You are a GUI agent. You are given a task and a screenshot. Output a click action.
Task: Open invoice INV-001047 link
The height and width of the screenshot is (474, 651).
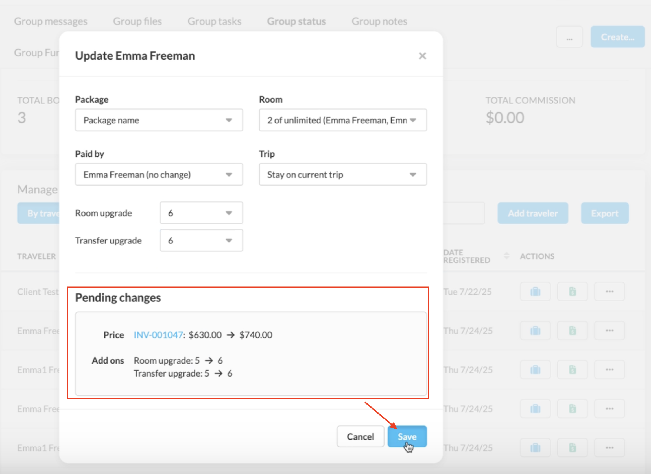[x=158, y=335]
